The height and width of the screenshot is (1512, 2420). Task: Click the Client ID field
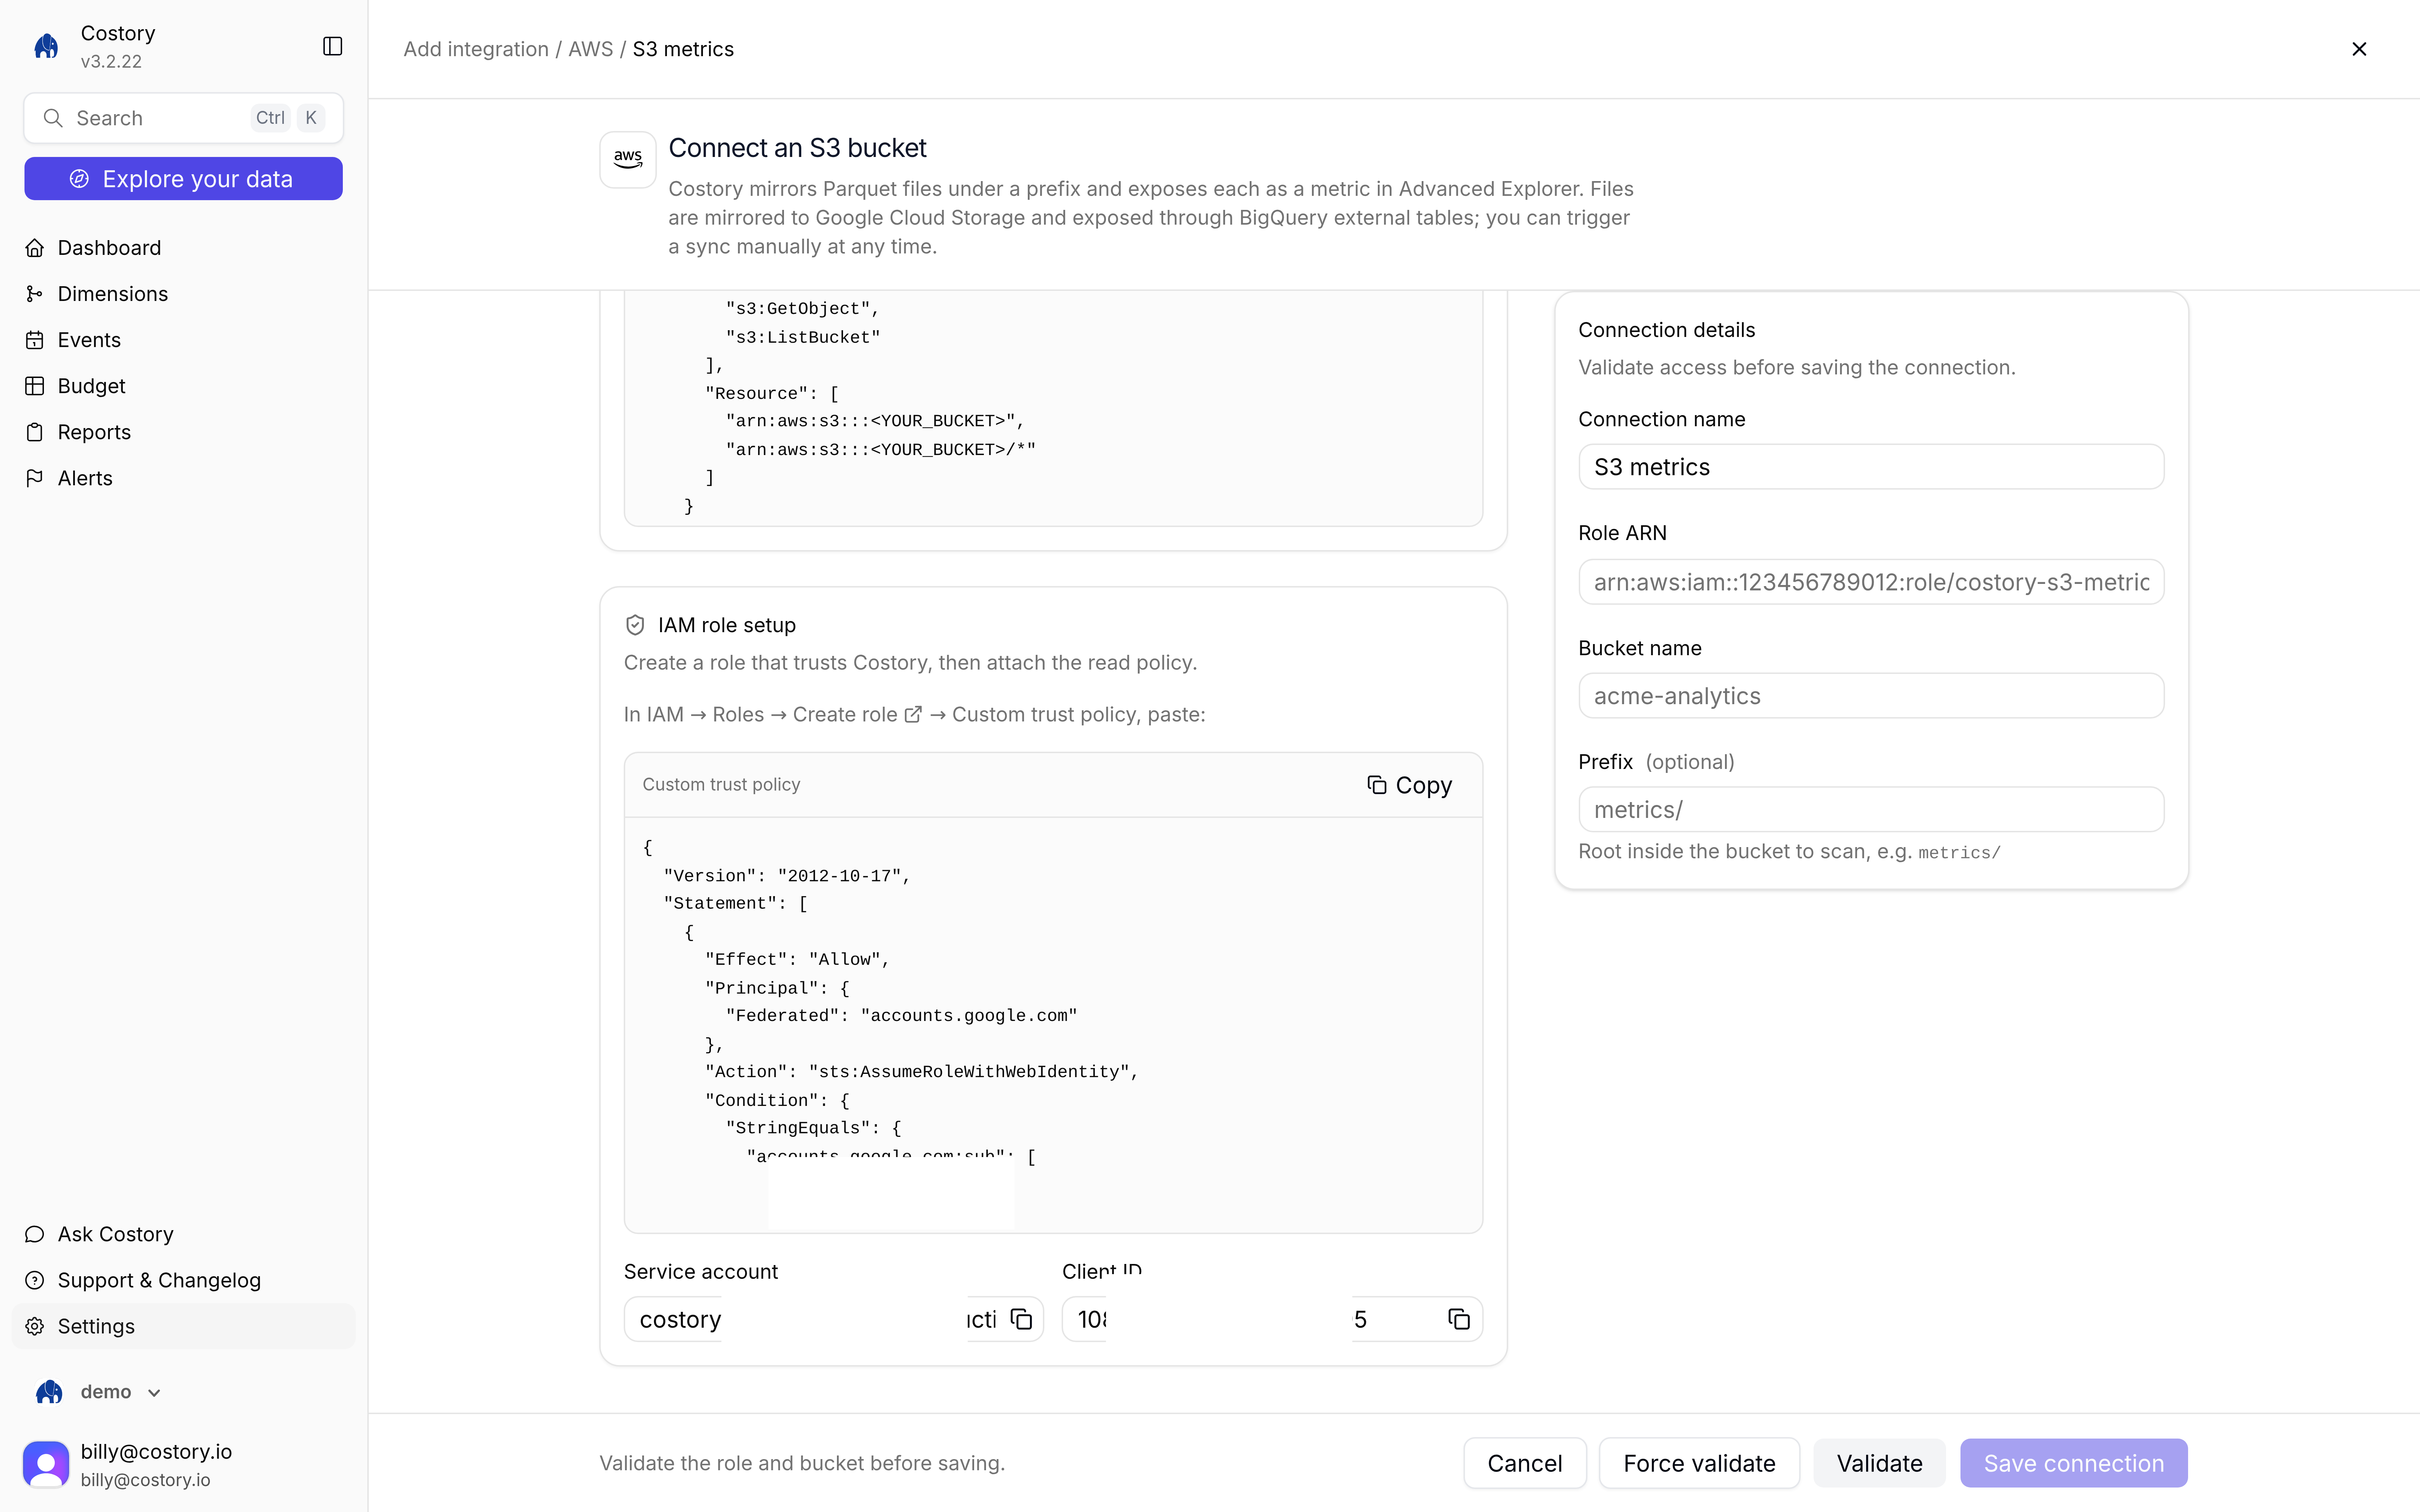[1272, 1319]
